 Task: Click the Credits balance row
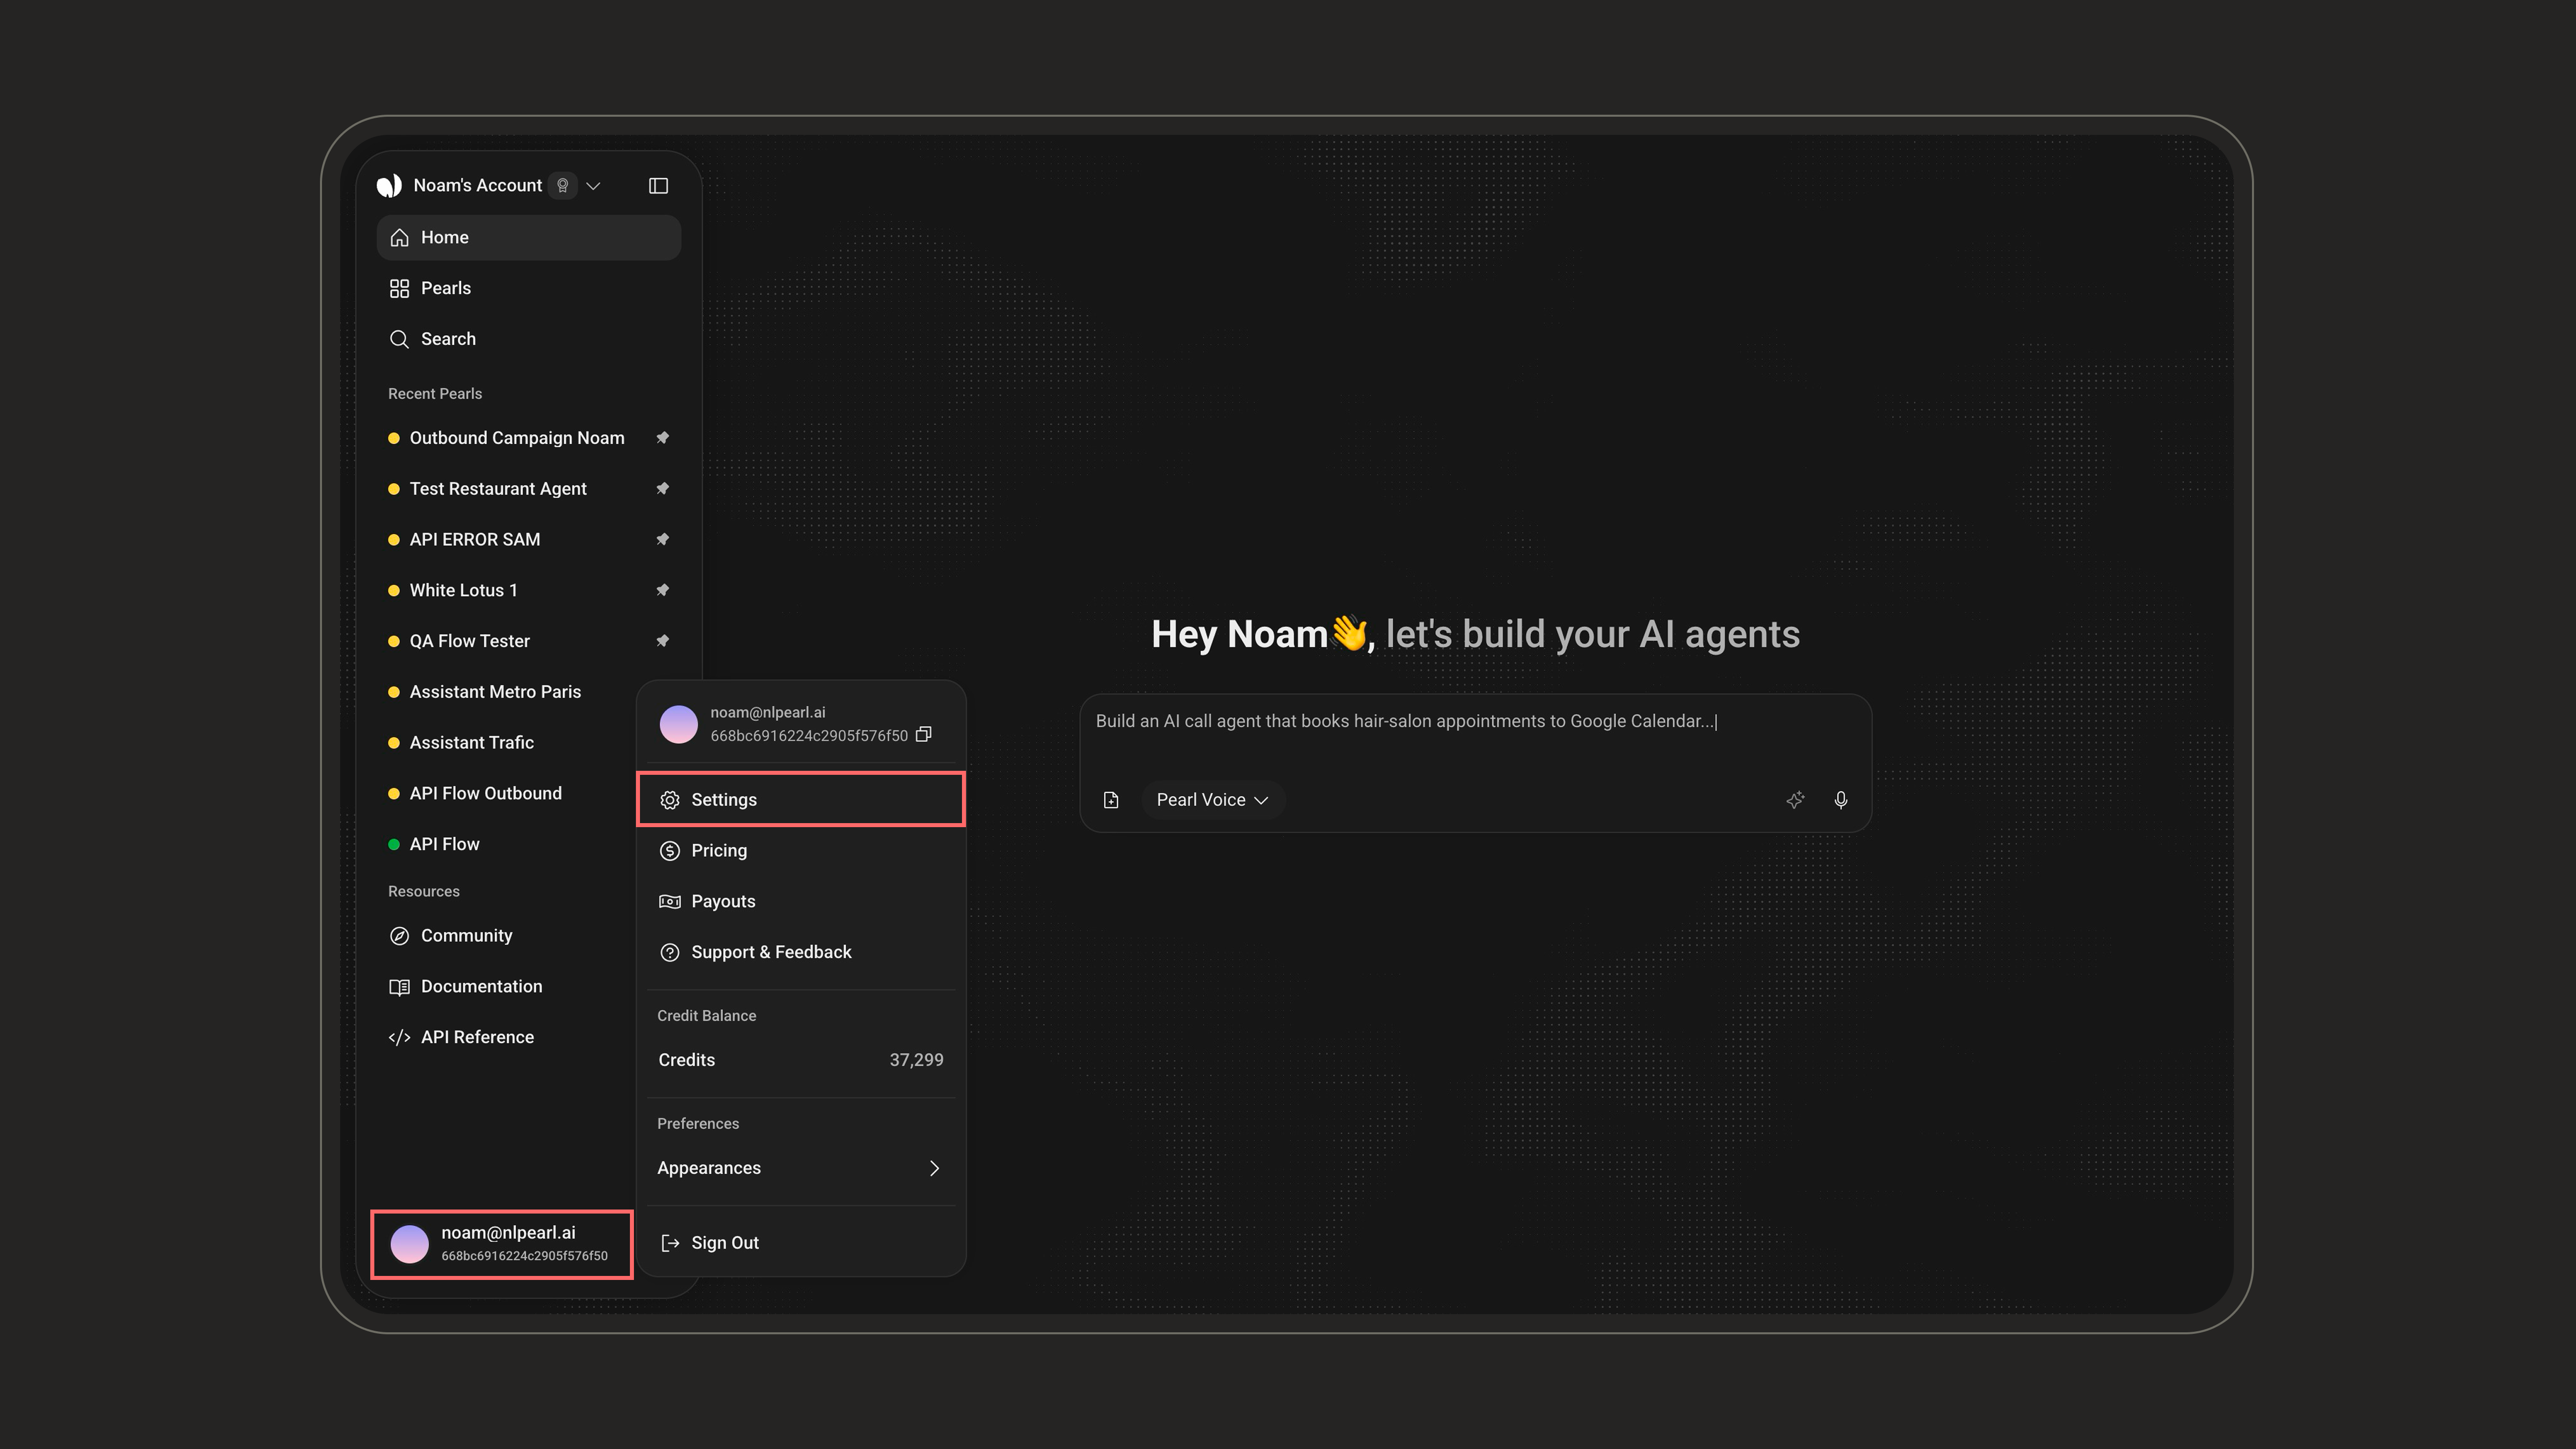point(801,1060)
